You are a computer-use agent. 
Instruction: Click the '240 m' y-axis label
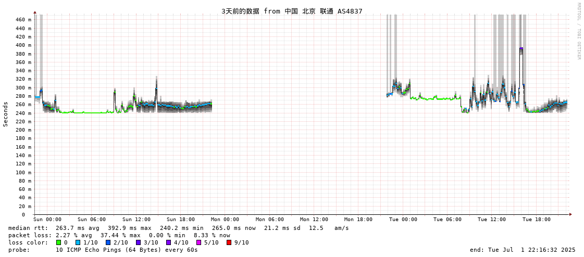pyautogui.click(x=24, y=113)
